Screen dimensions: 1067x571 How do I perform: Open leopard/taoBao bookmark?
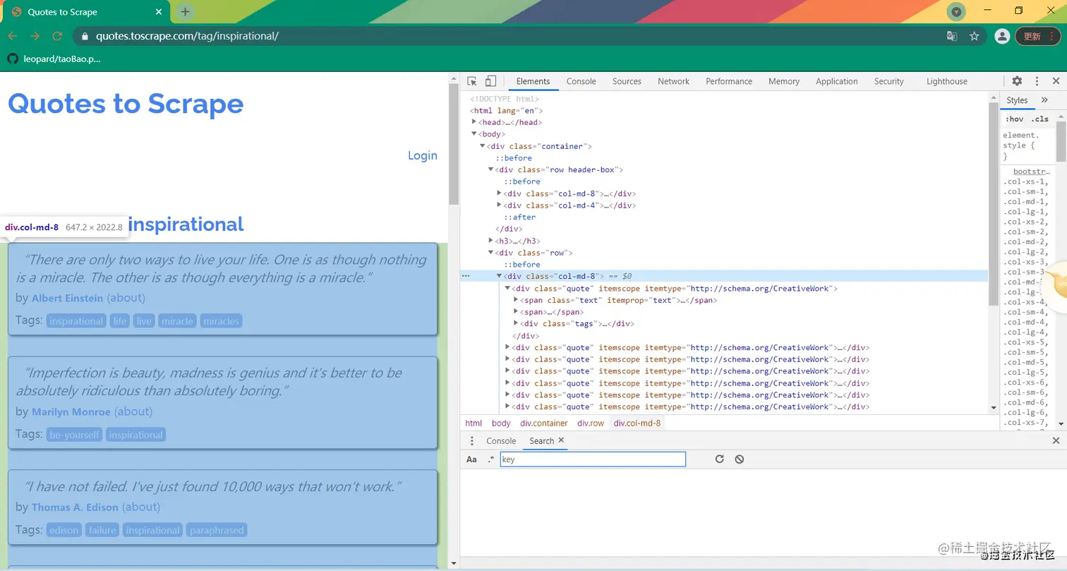point(54,59)
